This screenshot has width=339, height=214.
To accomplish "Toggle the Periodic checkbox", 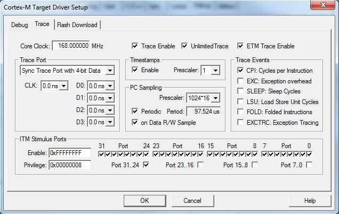I will (135, 112).
